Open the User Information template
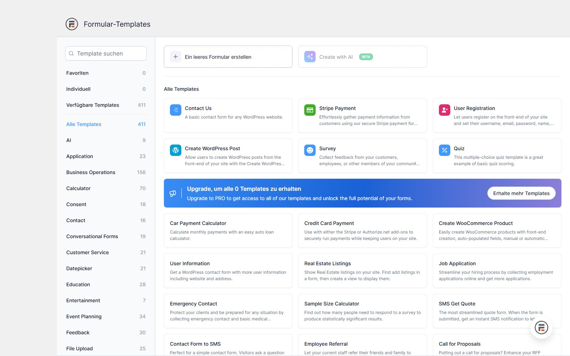This screenshot has width=570, height=356. click(228, 271)
